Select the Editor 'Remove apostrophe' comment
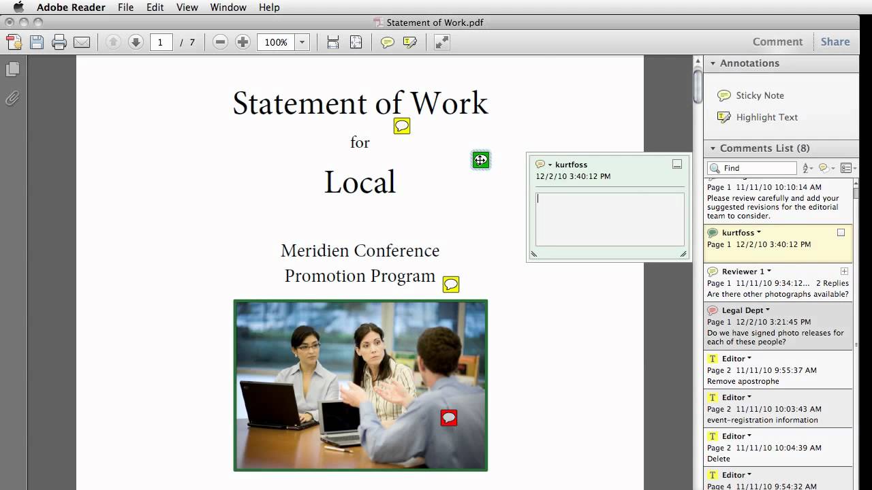Viewport: 872px width, 490px height. (778, 370)
